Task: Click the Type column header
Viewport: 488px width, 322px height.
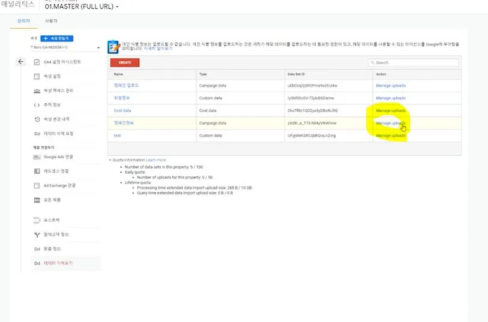Action: pyautogui.click(x=203, y=74)
